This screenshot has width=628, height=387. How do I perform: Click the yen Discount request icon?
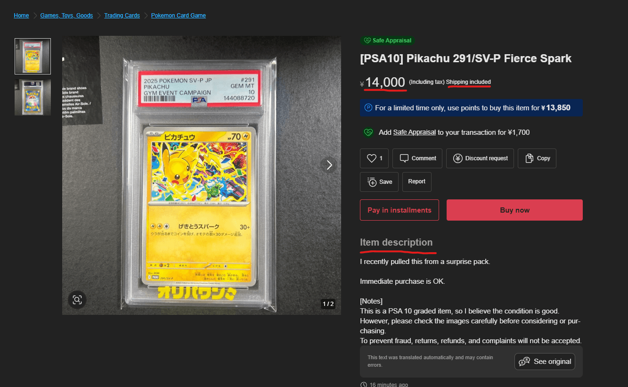(457, 158)
